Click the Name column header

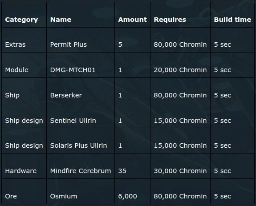pyautogui.click(x=61, y=20)
